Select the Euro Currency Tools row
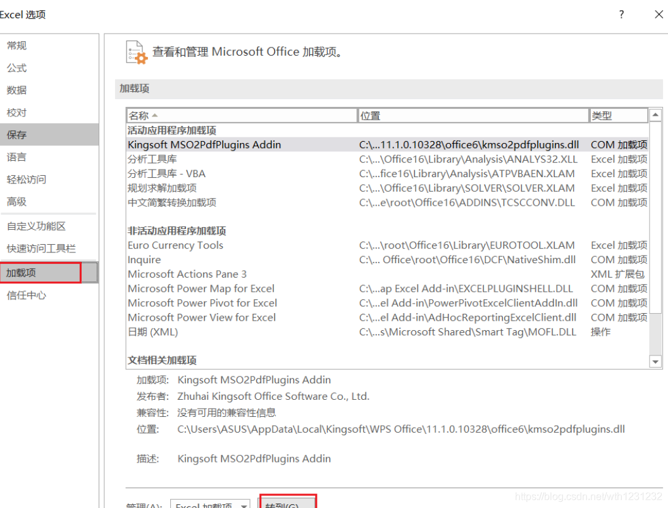 (388, 245)
